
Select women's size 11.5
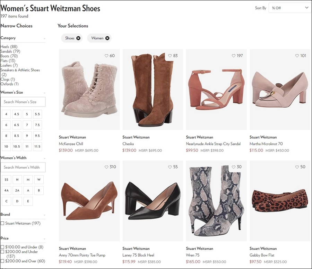(37, 147)
